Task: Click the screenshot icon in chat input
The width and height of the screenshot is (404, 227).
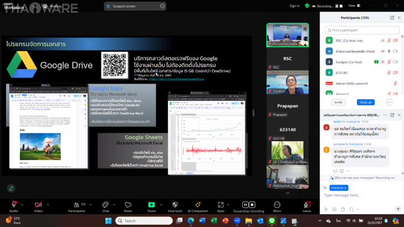Action: 351,209
